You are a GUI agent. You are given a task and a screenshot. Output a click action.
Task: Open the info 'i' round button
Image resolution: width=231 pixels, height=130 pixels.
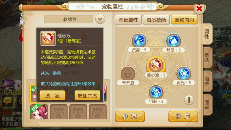(x=189, y=100)
